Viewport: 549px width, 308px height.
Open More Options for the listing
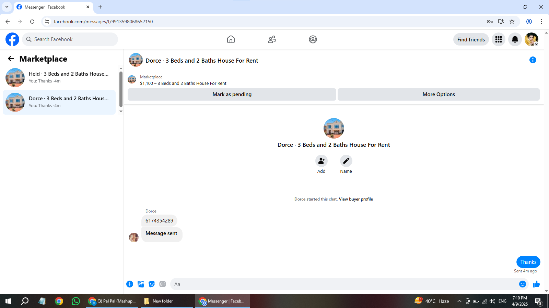[439, 94]
